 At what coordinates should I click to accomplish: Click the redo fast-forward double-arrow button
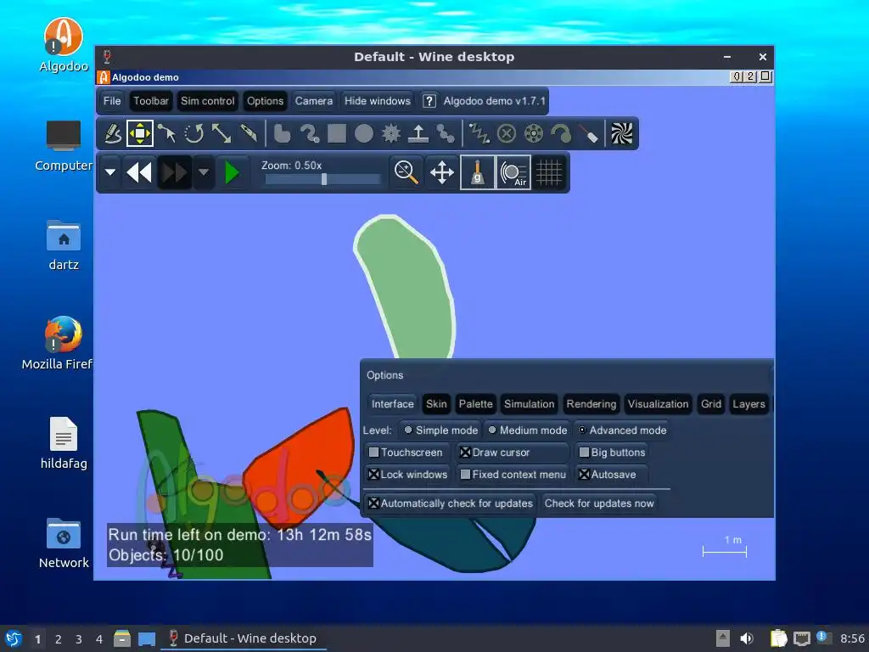[x=175, y=172]
